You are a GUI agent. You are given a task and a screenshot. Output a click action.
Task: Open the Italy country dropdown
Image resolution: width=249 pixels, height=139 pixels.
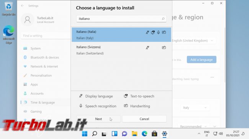coord(195,108)
